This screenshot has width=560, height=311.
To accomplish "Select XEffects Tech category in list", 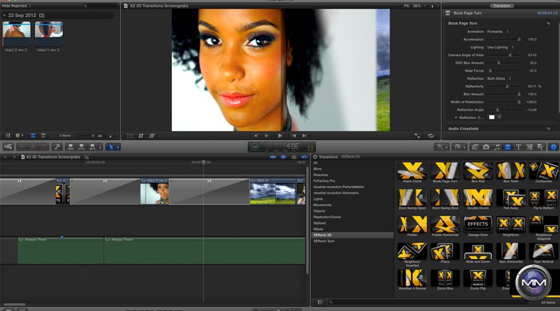I will pyautogui.click(x=324, y=241).
